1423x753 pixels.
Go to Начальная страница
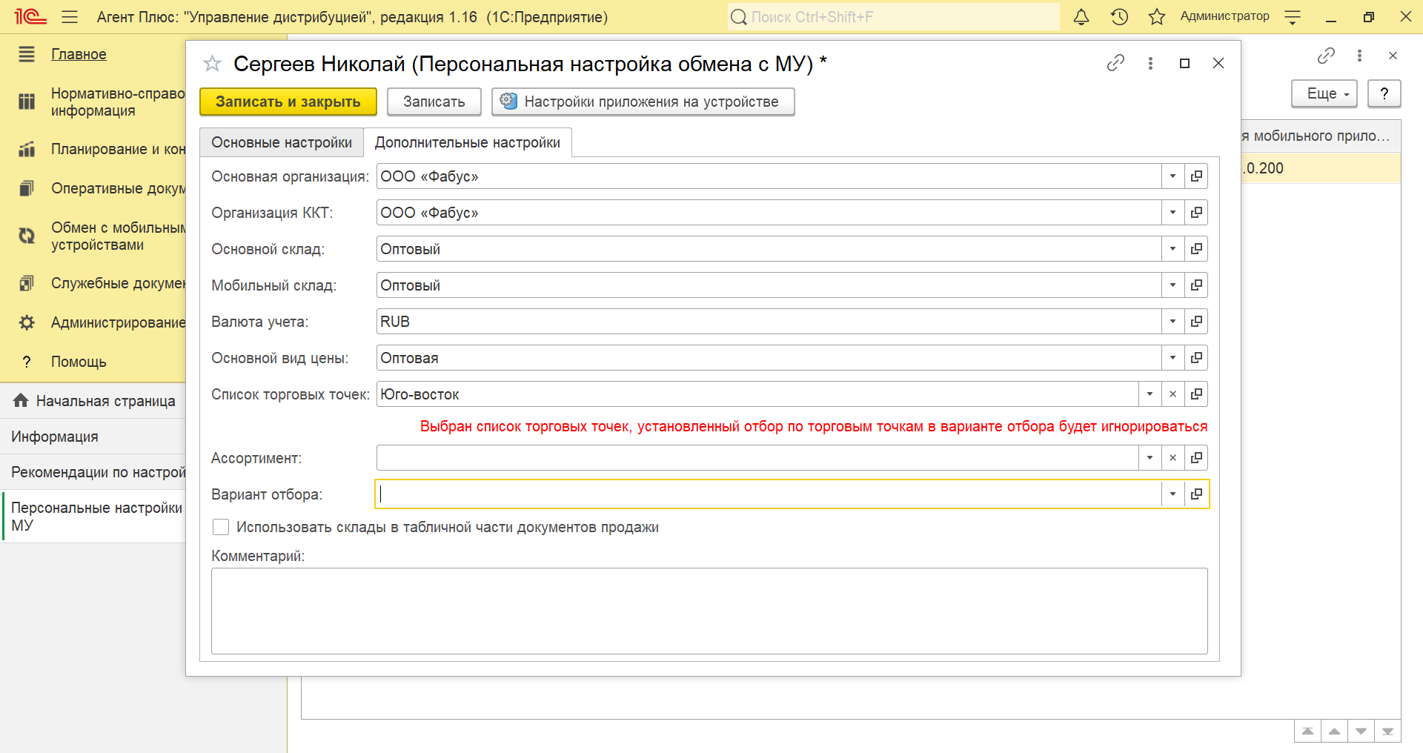[93, 401]
